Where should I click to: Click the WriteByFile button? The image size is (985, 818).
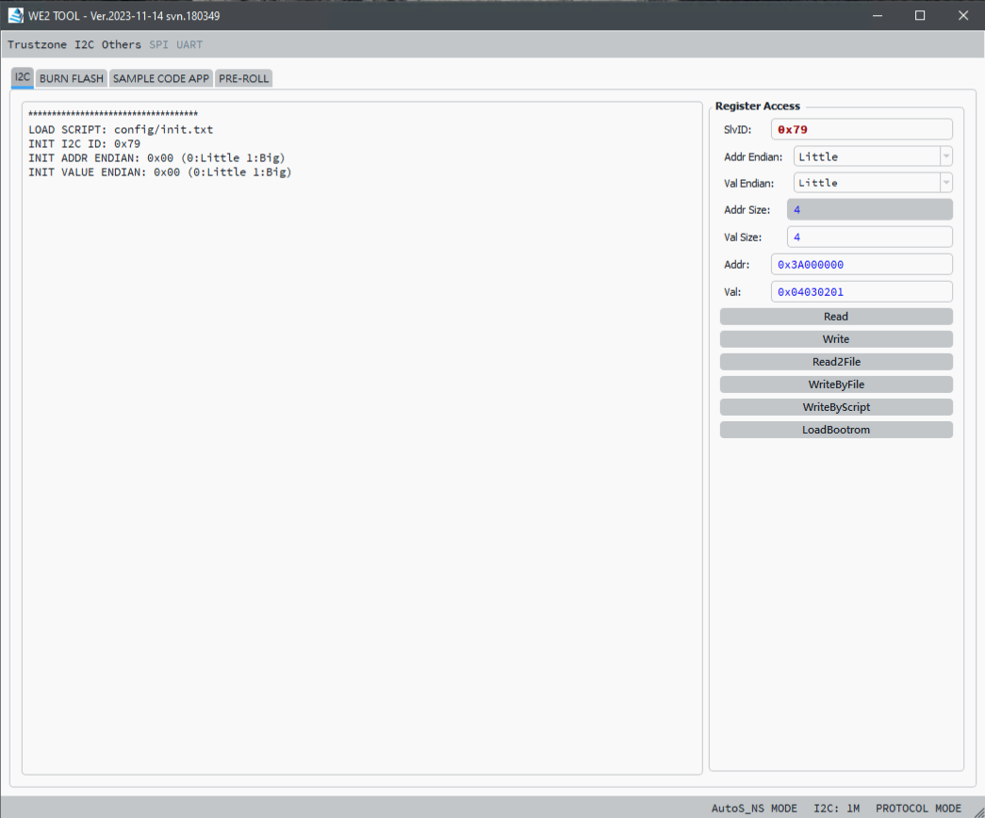(836, 384)
